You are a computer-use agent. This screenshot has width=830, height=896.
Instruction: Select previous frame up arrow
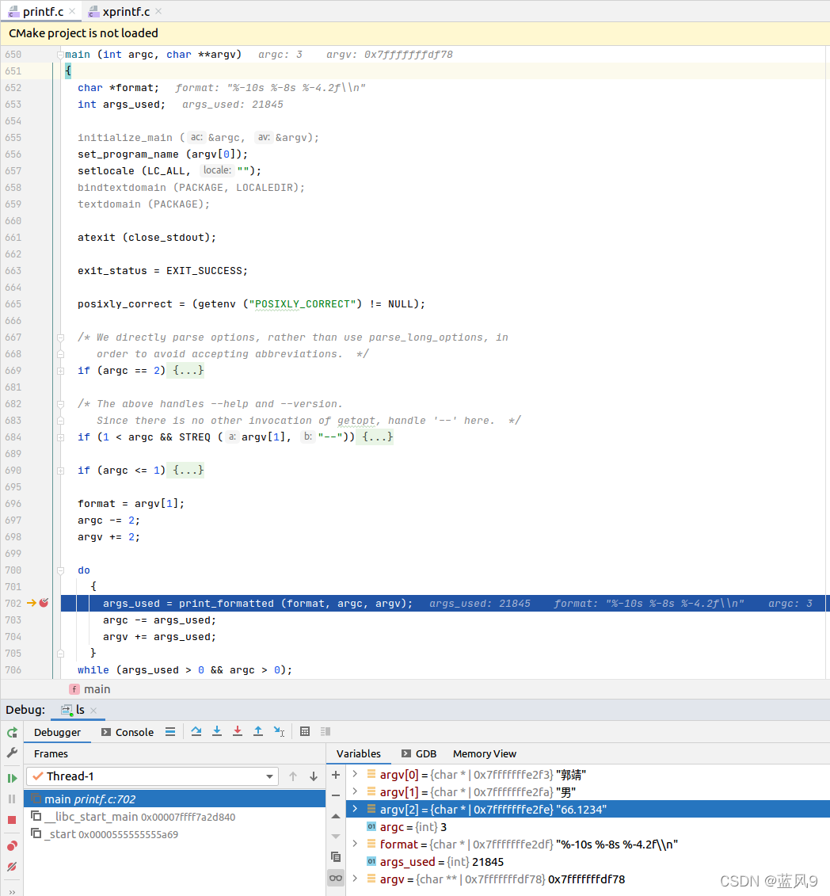[293, 776]
